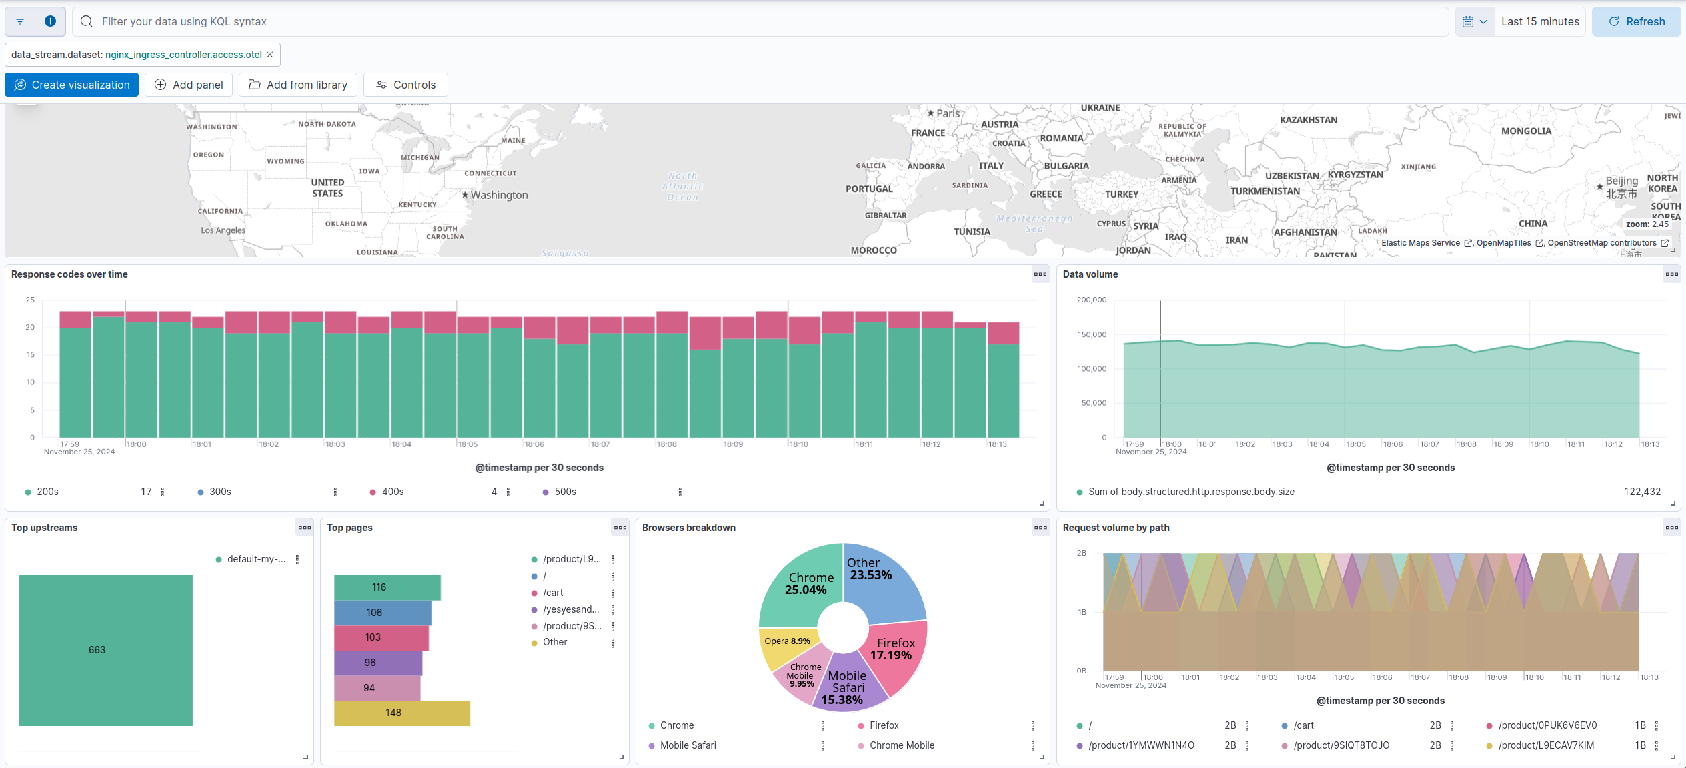Click the 148 bar in Top pages
Image resolution: width=1686 pixels, height=768 pixels.
click(402, 713)
